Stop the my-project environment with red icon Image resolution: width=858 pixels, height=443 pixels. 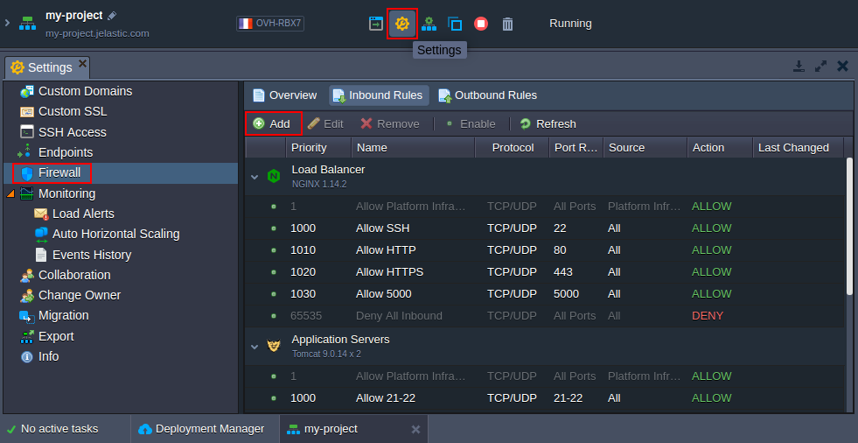point(481,24)
